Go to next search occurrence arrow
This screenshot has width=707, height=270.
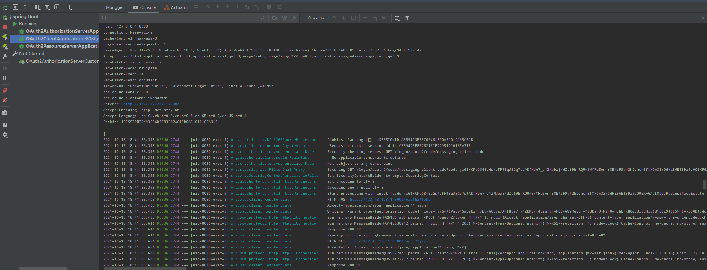(344, 18)
